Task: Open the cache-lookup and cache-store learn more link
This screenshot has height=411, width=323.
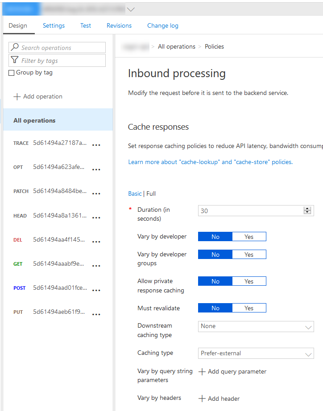Action: (x=210, y=162)
